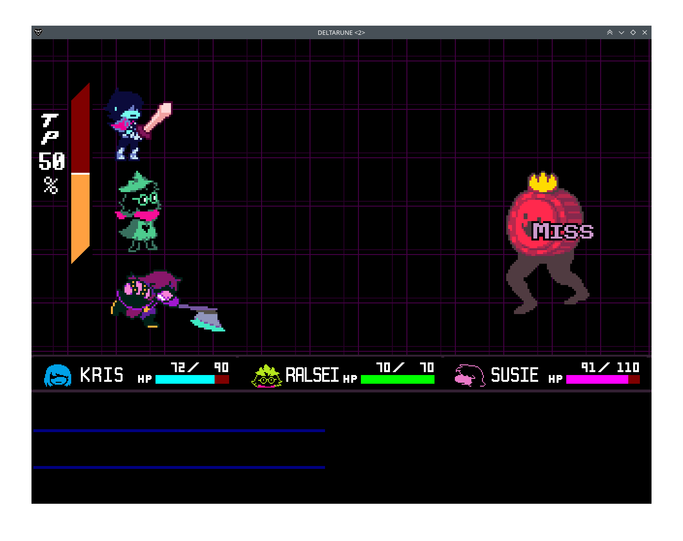Screen dimensions: 683x541
Task: Click Ralsei's green portrait icon
Action: click(267, 376)
